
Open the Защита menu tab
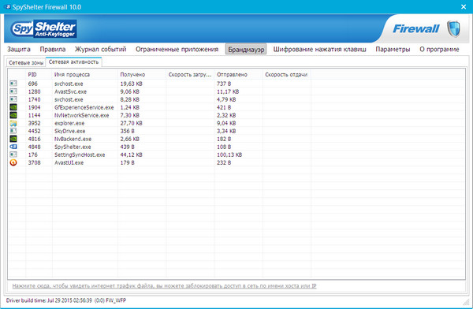click(x=19, y=49)
